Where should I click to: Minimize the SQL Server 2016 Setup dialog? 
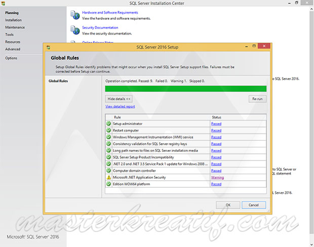(x=247, y=46)
